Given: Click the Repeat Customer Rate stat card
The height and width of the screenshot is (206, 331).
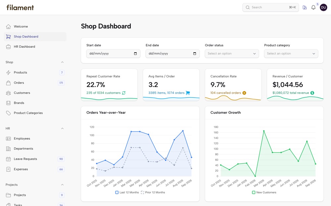Looking at the screenshot, I should coord(109,85).
